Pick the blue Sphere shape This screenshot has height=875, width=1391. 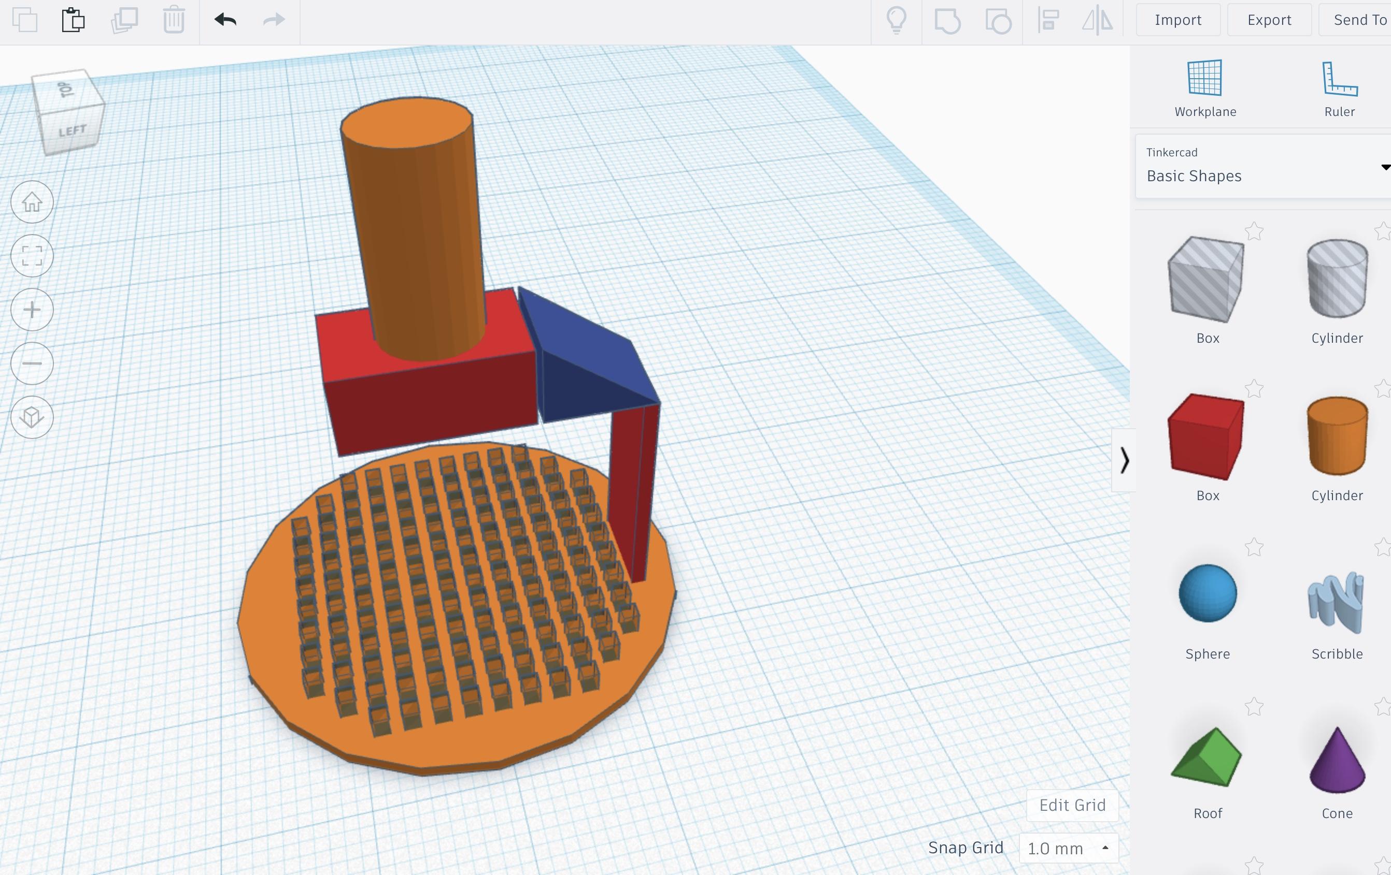pyautogui.click(x=1208, y=593)
